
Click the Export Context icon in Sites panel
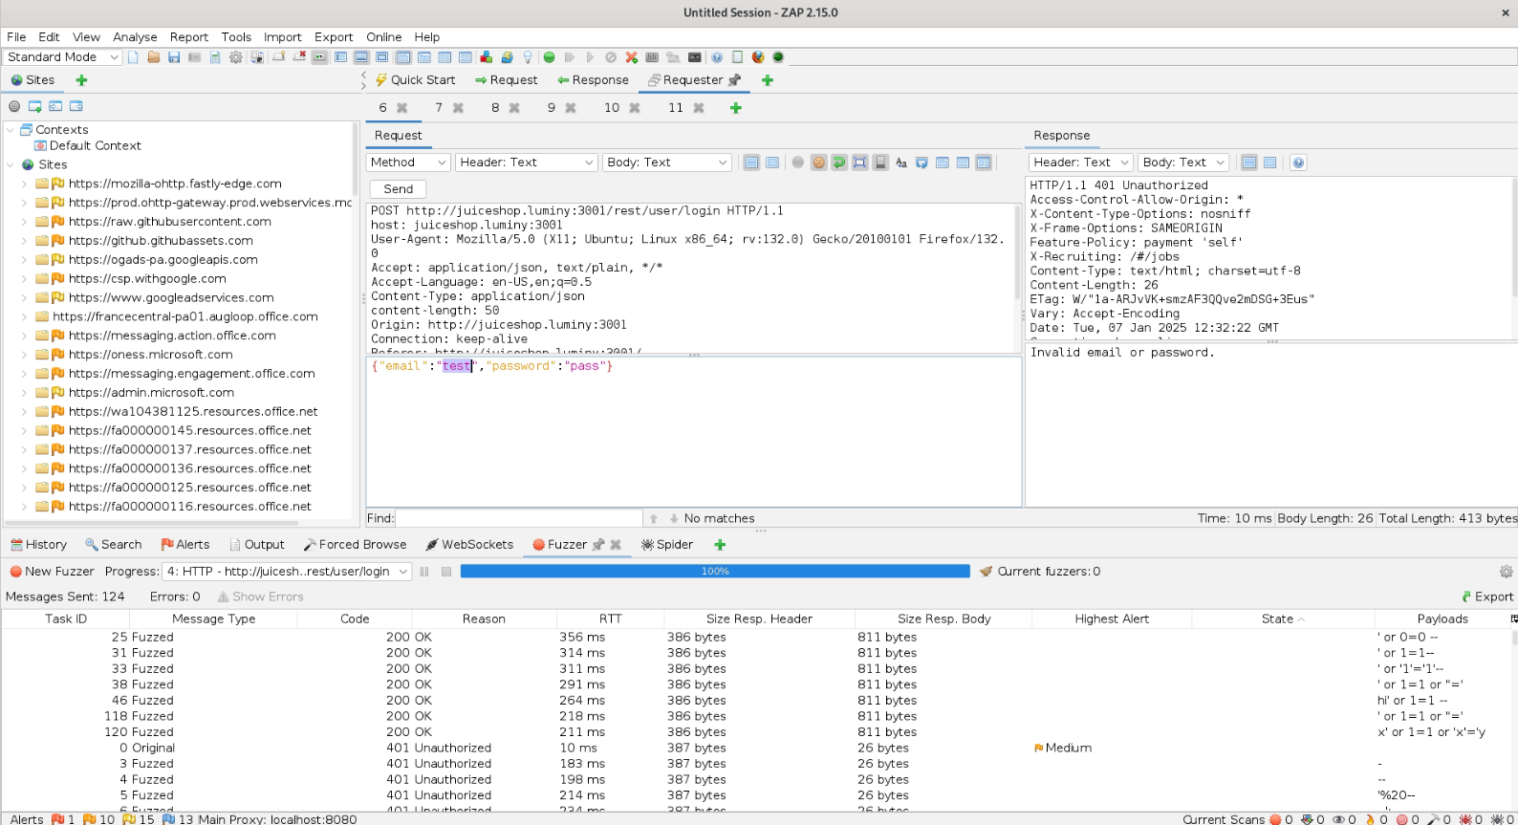(76, 106)
